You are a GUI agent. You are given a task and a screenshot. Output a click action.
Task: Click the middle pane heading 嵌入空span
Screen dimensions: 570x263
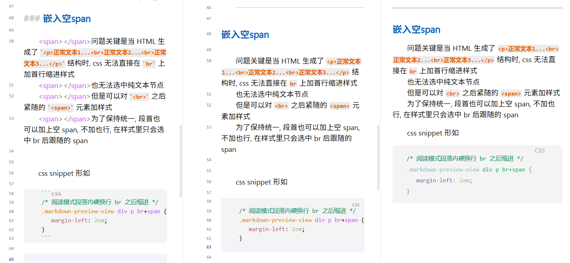click(245, 35)
